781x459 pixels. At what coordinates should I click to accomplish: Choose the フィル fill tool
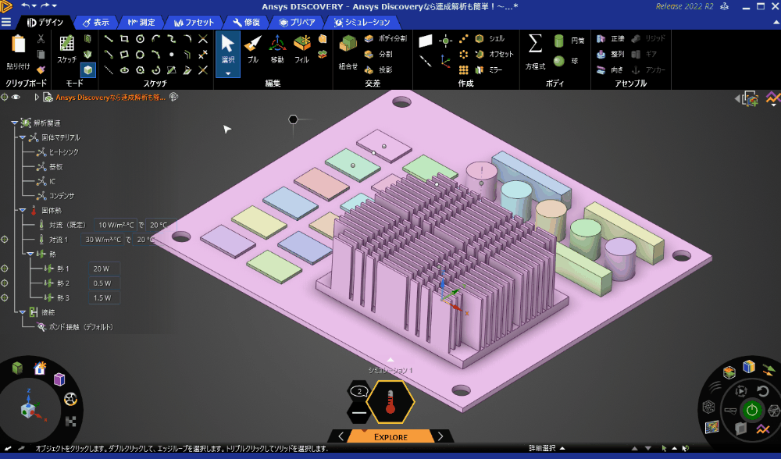[301, 48]
